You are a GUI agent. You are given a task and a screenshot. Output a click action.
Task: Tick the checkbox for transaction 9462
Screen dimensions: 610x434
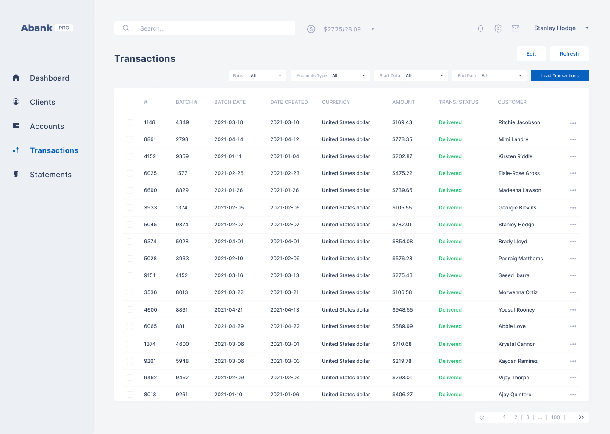pos(130,378)
